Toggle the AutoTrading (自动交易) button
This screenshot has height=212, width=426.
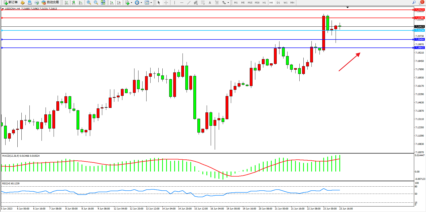point(50,3)
